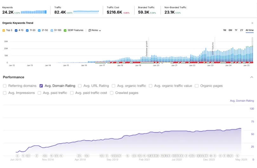
Task: Click the Nov 2016 axis label
Action: 48,160
